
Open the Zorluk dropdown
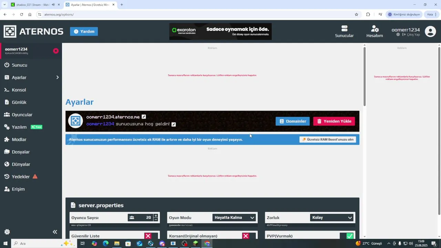(x=332, y=218)
